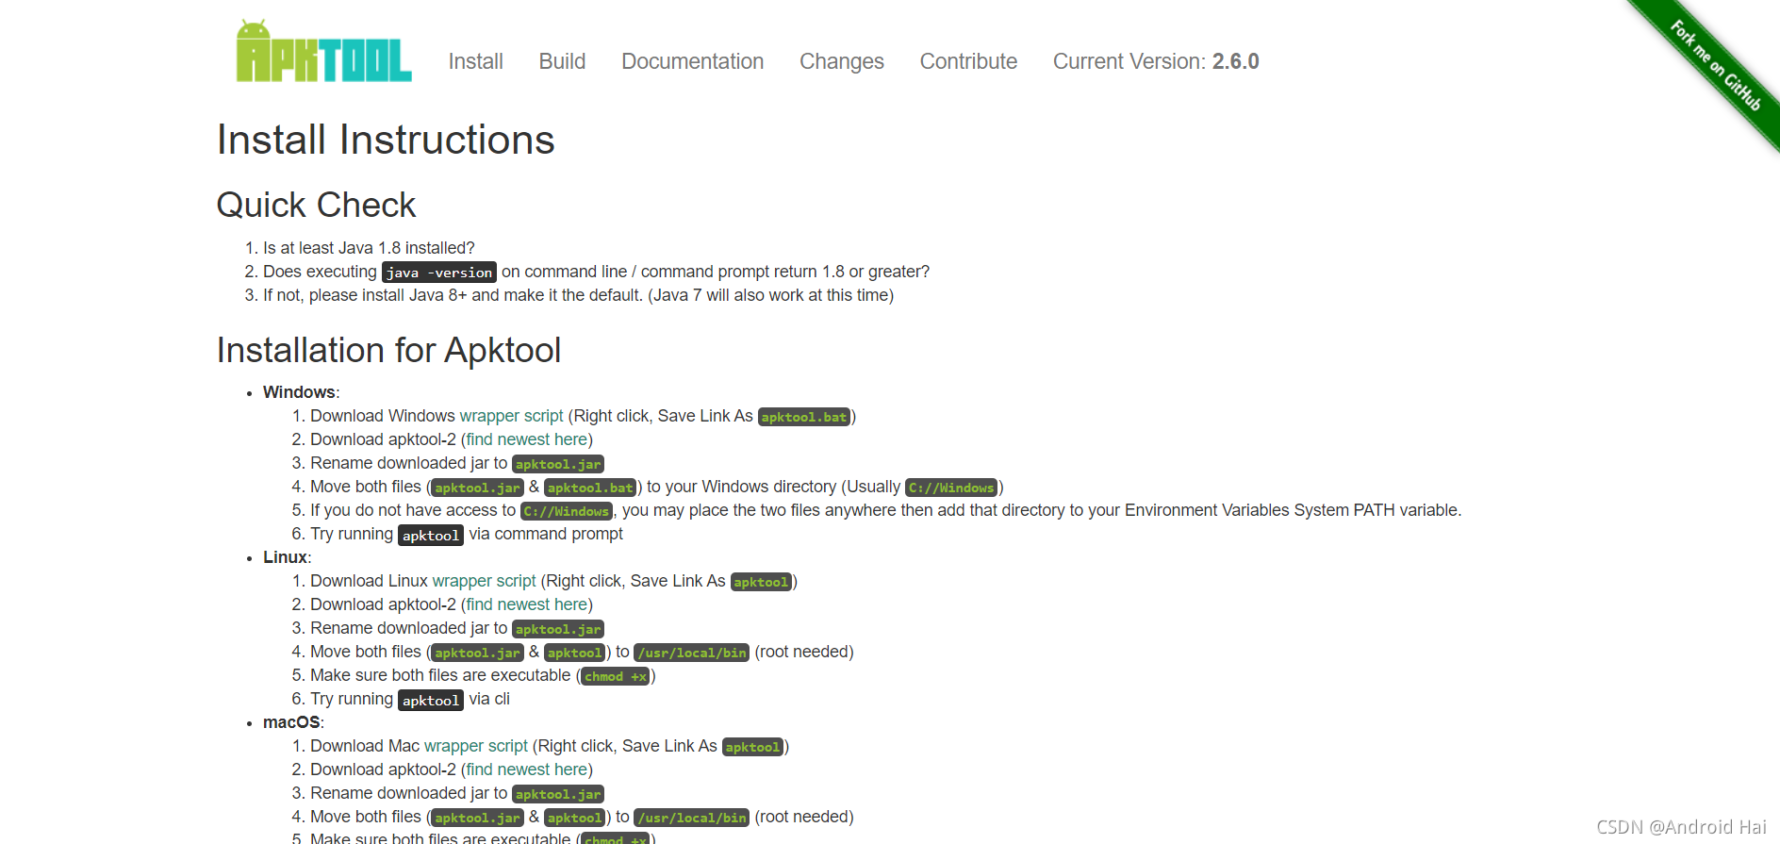The width and height of the screenshot is (1780, 844).
Task: Click 'apktool.jar' code in Windows step 3
Action: [x=558, y=464]
